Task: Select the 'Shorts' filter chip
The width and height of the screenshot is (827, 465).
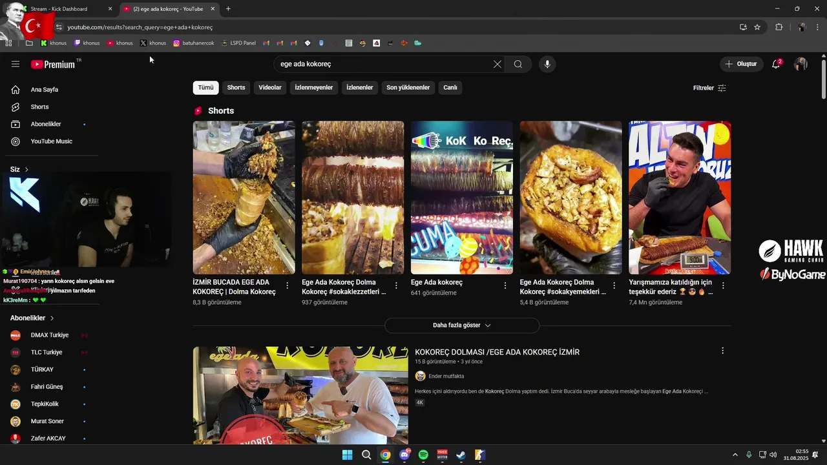Action: click(x=236, y=87)
